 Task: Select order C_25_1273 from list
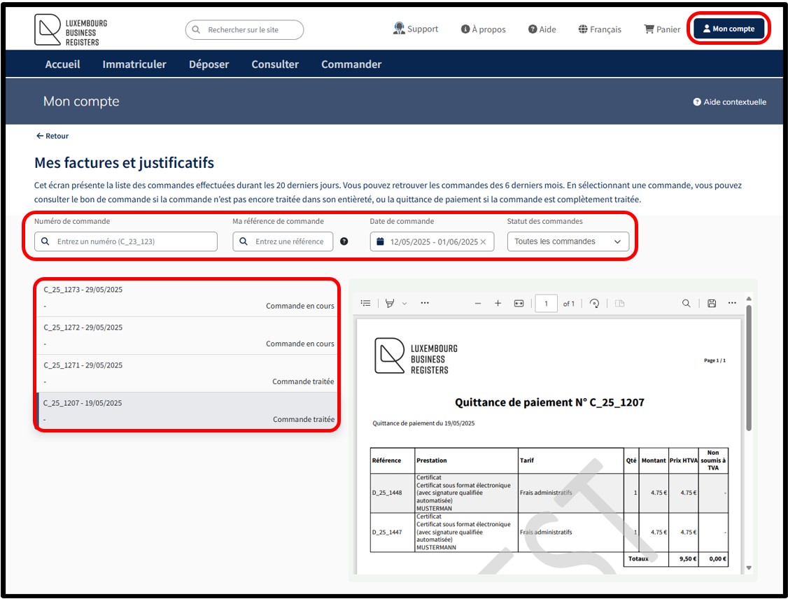pyautogui.click(x=188, y=297)
